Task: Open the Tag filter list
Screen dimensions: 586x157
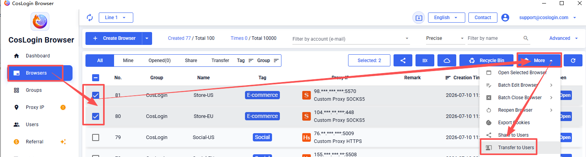Action: pyautogui.click(x=245, y=61)
